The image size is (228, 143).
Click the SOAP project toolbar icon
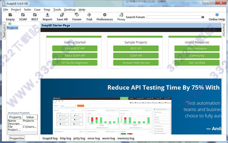tap(23, 15)
